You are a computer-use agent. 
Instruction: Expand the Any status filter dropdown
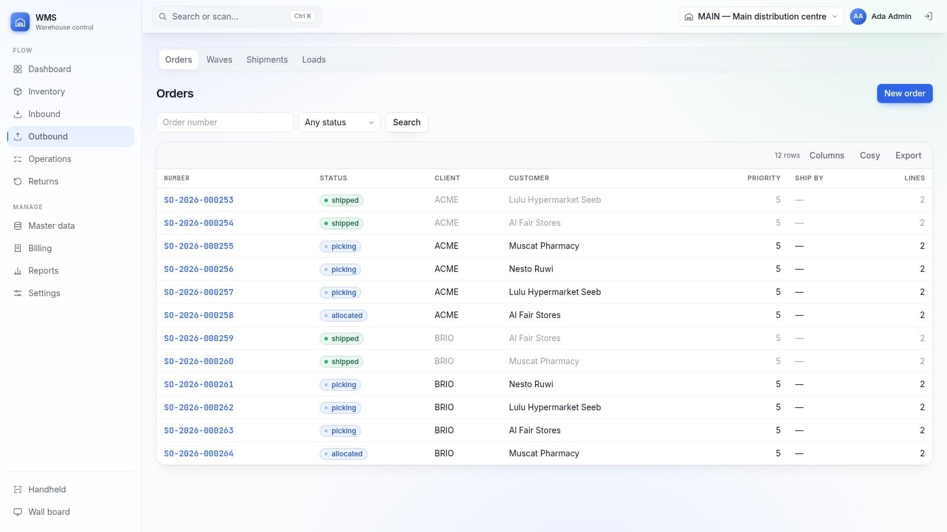(x=339, y=122)
